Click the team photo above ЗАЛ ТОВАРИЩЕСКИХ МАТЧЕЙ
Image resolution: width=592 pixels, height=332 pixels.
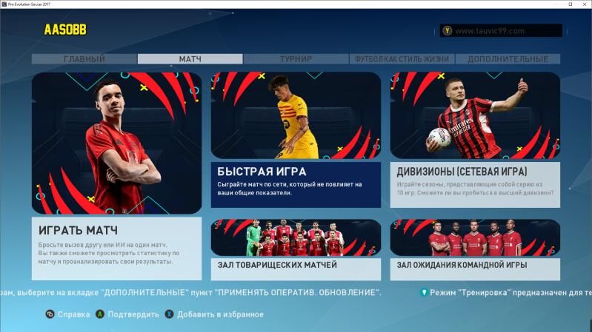[x=296, y=238]
